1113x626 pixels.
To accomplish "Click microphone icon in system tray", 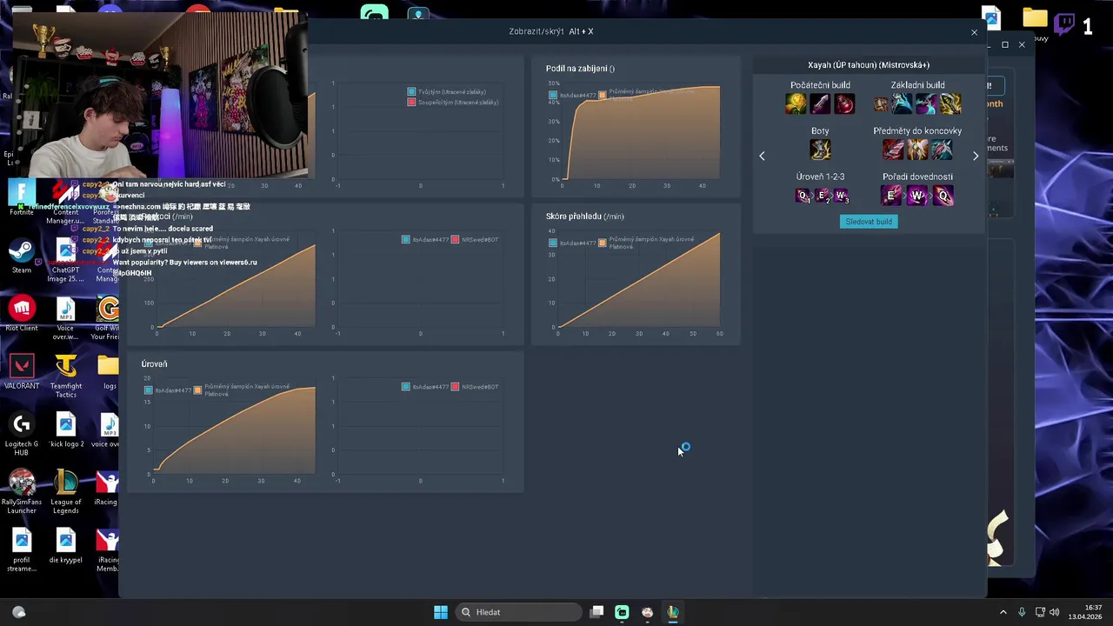I will [x=1022, y=612].
